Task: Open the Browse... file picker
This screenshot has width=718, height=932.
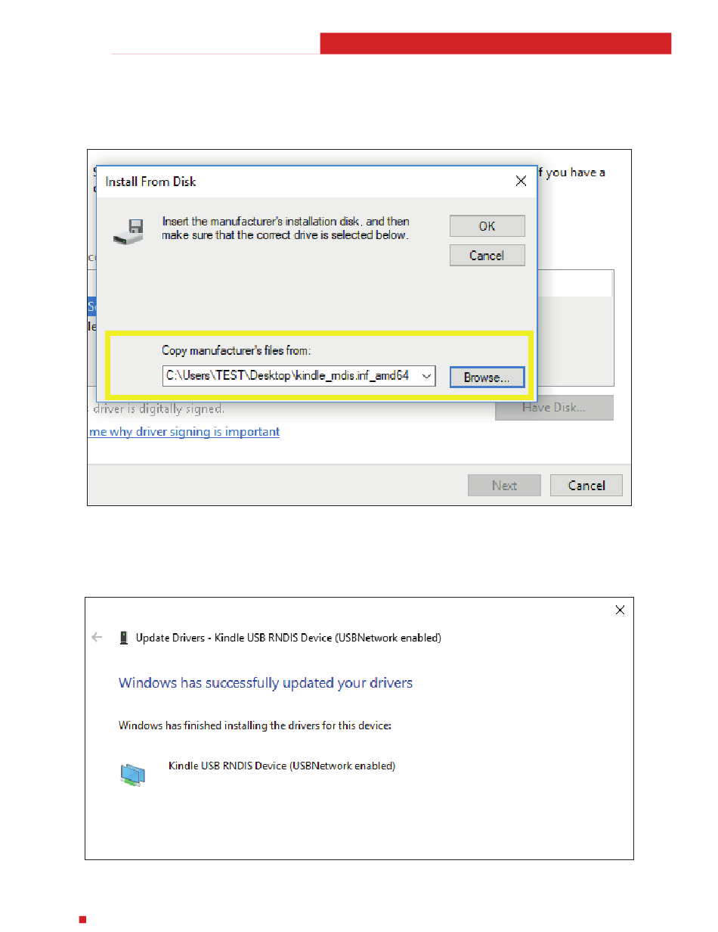Action: coord(487,377)
